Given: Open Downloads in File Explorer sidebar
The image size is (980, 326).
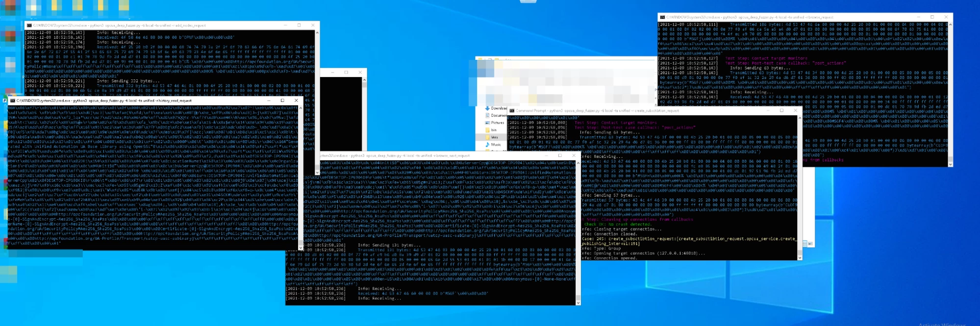Looking at the screenshot, I should point(496,108).
